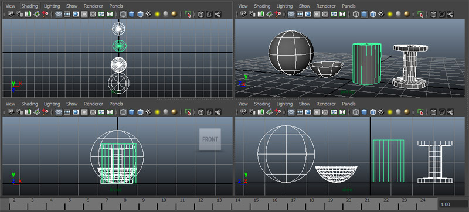
Task: Open Panels menu in side panel
Action: pos(349,104)
